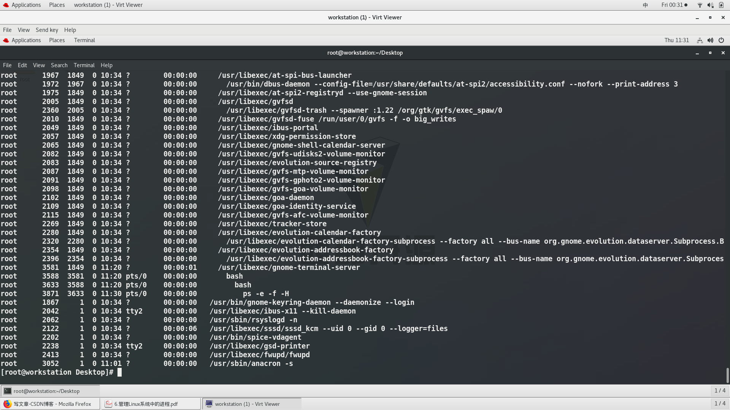Click the PDF document taskbar icon
This screenshot has height=410, width=730.
[109, 404]
